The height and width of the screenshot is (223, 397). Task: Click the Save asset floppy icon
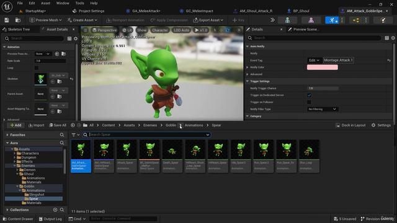click(7, 20)
